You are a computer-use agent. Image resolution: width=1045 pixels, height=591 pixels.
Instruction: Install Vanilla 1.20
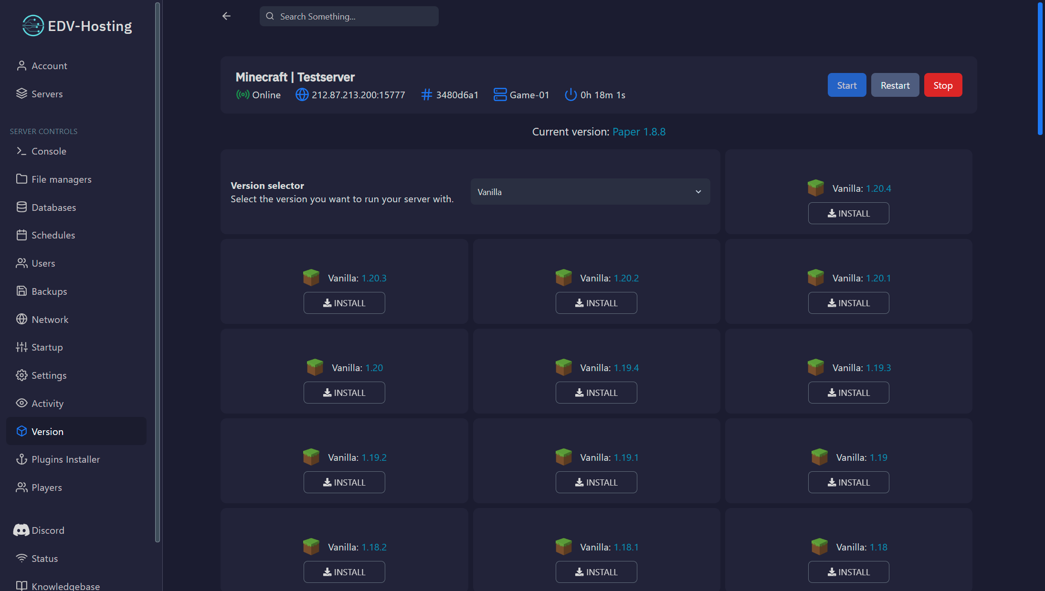[344, 393]
